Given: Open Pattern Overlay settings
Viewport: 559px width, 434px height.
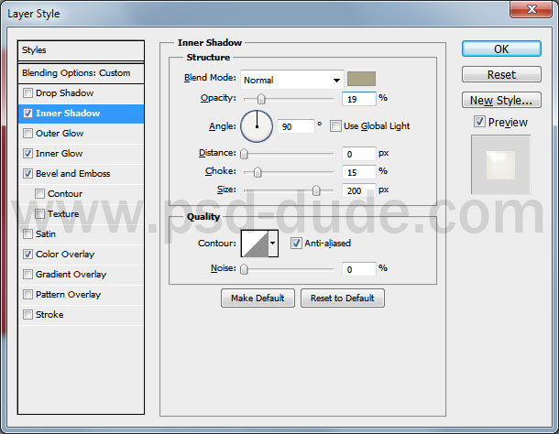Looking at the screenshot, I should pos(69,294).
